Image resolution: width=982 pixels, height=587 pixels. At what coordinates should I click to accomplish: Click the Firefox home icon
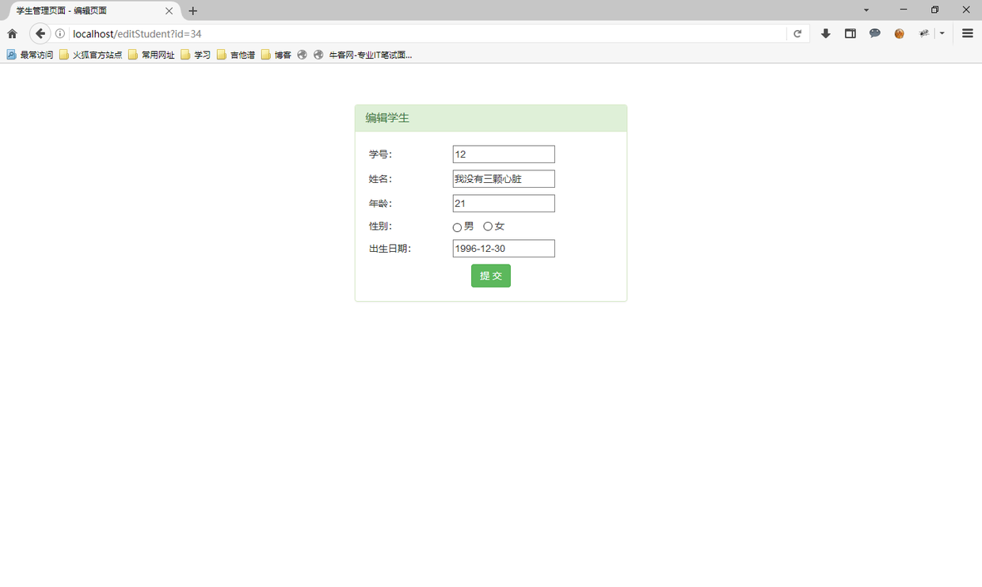tap(12, 34)
